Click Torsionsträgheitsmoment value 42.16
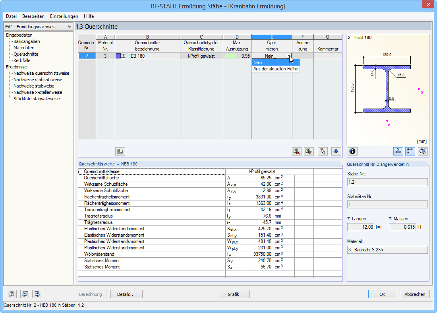 [x=266, y=210]
